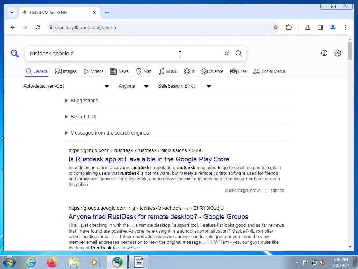Click into the search query field
The width and height of the screenshot is (358, 269).
point(124,54)
